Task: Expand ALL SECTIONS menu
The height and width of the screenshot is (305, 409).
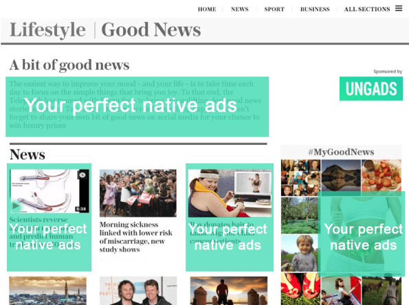Action: (367, 9)
